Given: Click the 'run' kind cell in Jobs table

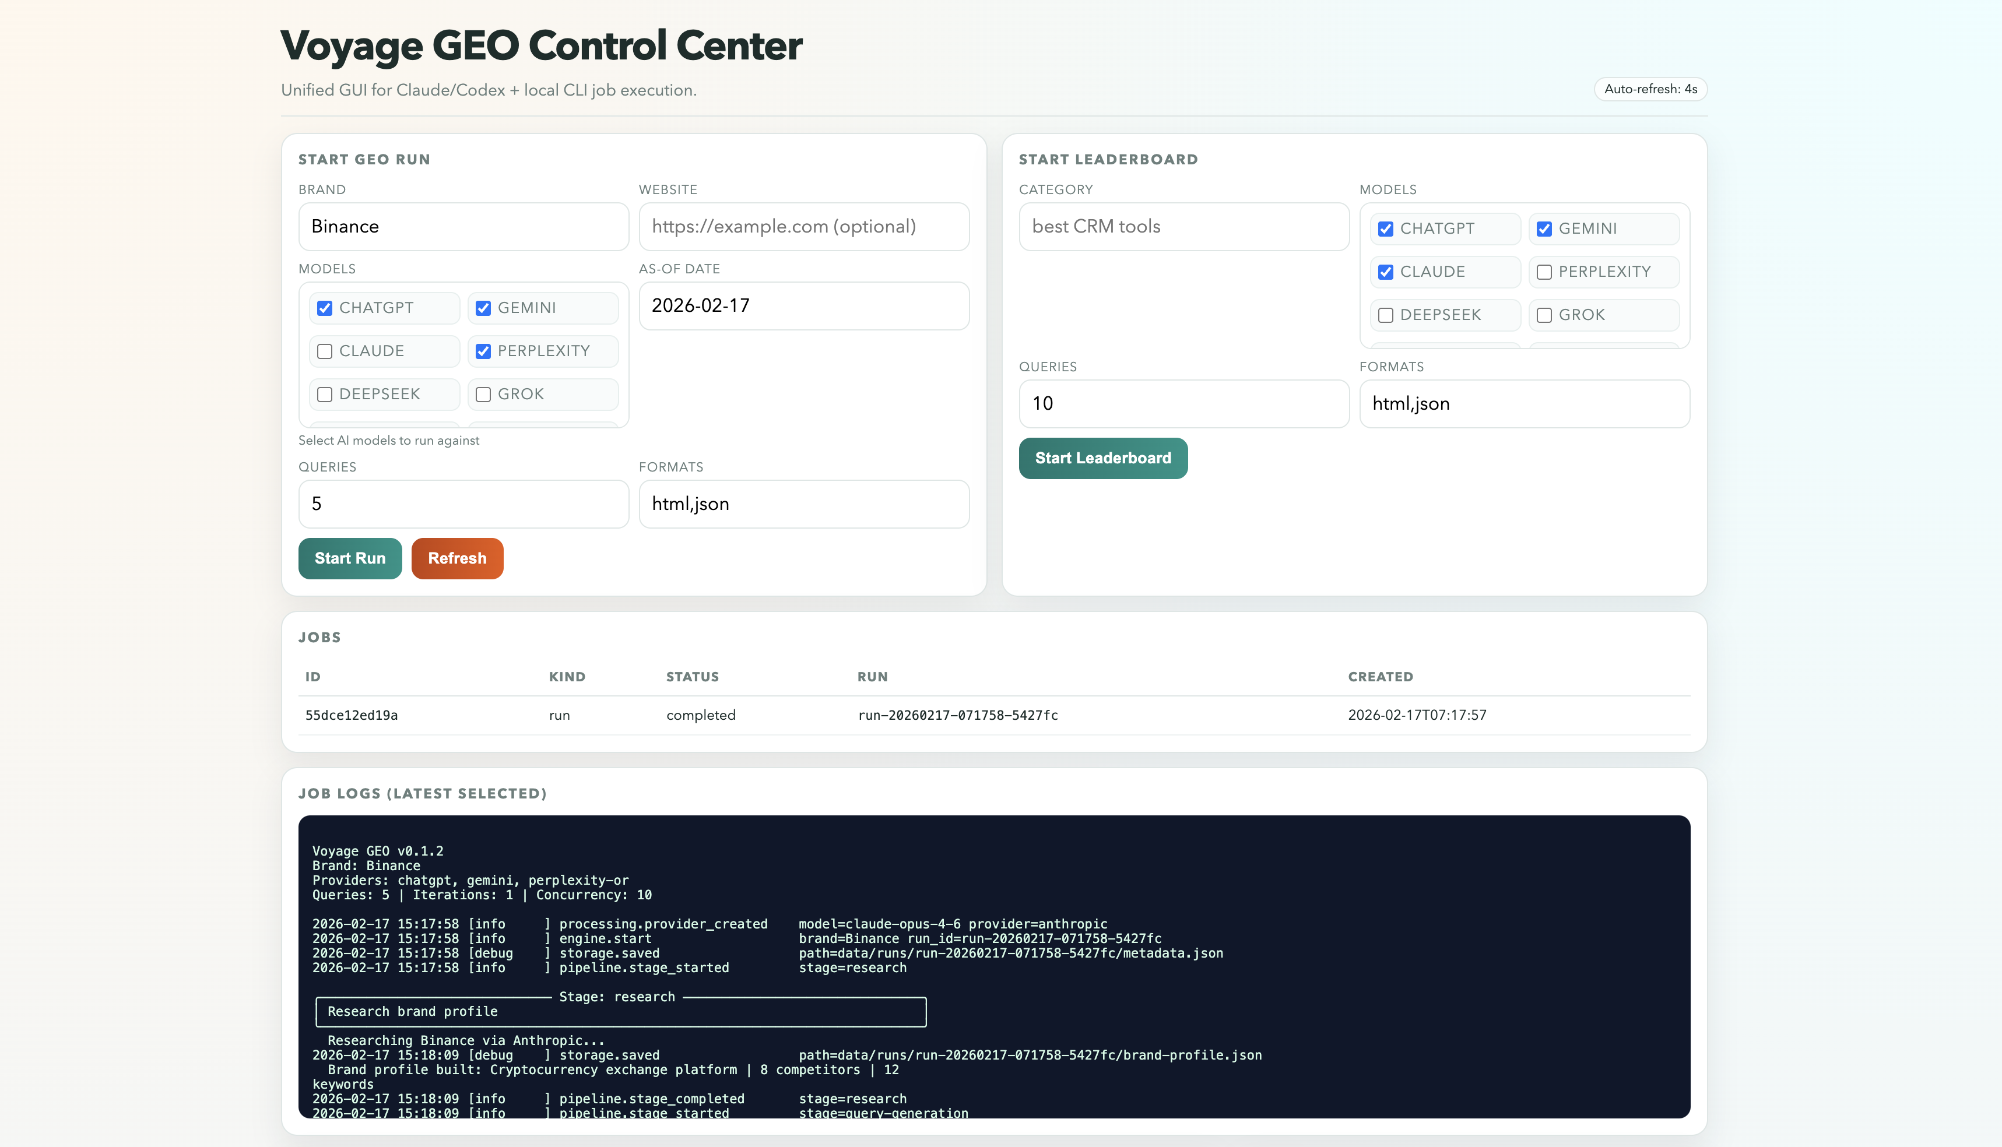Looking at the screenshot, I should [560, 715].
